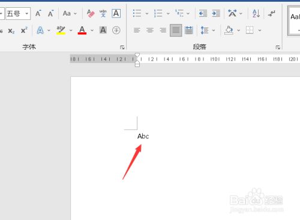Decrease the paragraph indent
Image resolution: width=300 pixels, height=220 pixels.
pos(203,13)
